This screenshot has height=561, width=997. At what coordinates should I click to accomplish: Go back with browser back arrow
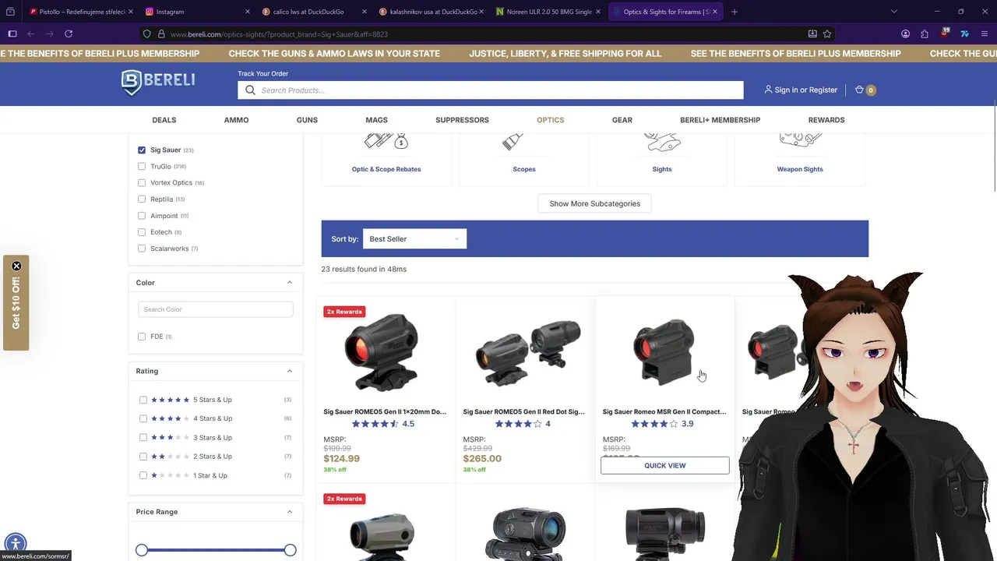coord(31,34)
